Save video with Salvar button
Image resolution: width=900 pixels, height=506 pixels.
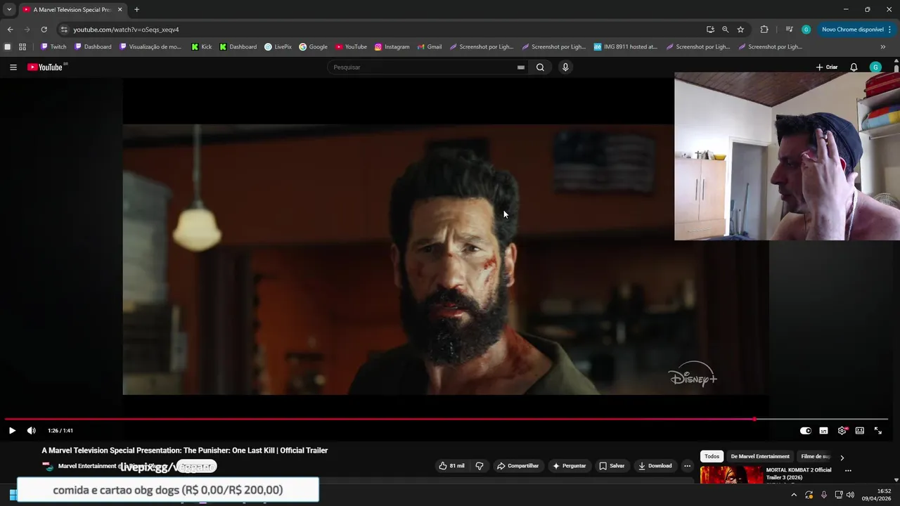612,466
